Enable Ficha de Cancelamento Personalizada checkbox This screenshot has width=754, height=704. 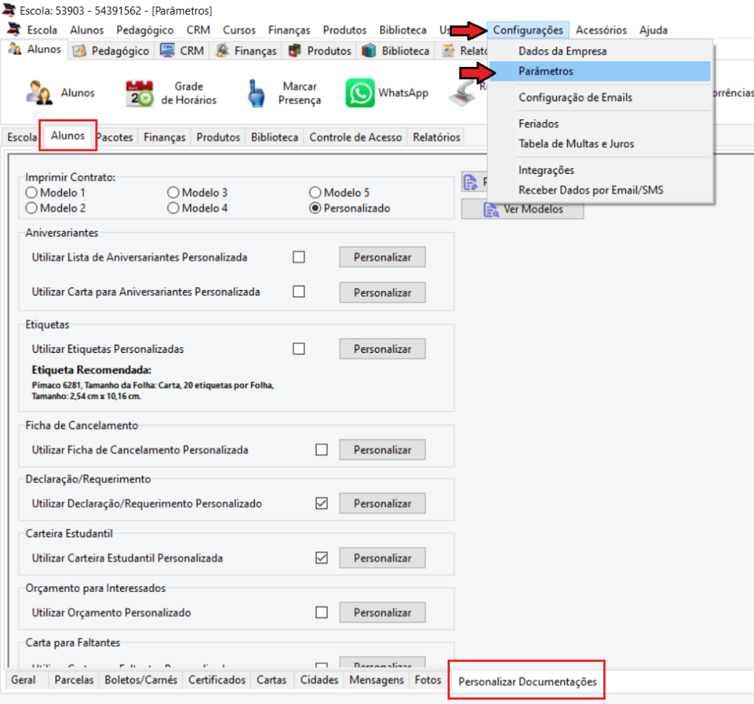pyautogui.click(x=322, y=450)
